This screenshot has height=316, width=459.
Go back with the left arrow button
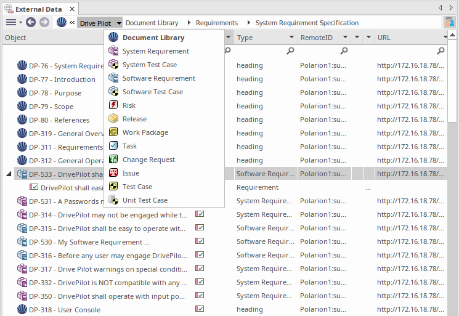click(31, 22)
